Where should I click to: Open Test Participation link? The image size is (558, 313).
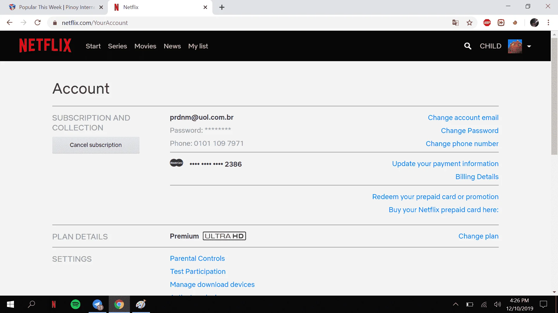(x=198, y=272)
